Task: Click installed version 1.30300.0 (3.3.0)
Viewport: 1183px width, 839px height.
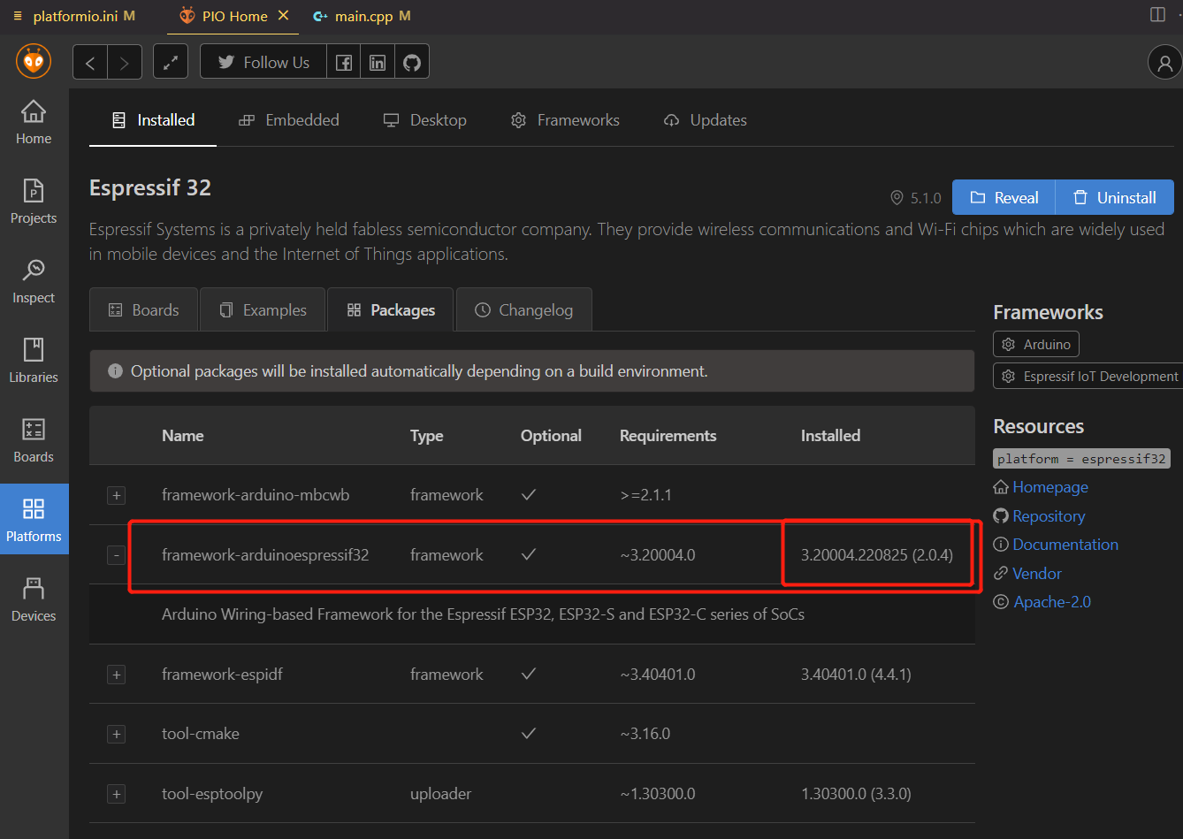Action: (x=856, y=794)
